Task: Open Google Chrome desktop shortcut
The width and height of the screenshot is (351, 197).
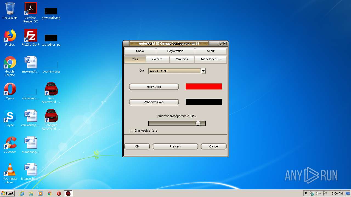Action: [10, 66]
